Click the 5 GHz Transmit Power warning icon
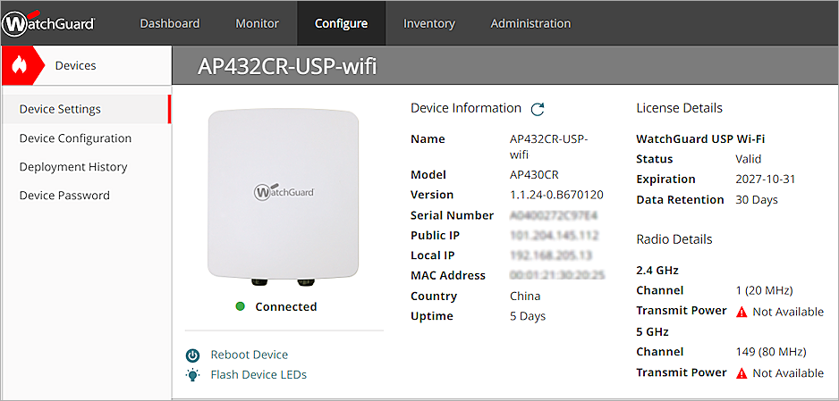This screenshot has height=401, width=839. 741,373
